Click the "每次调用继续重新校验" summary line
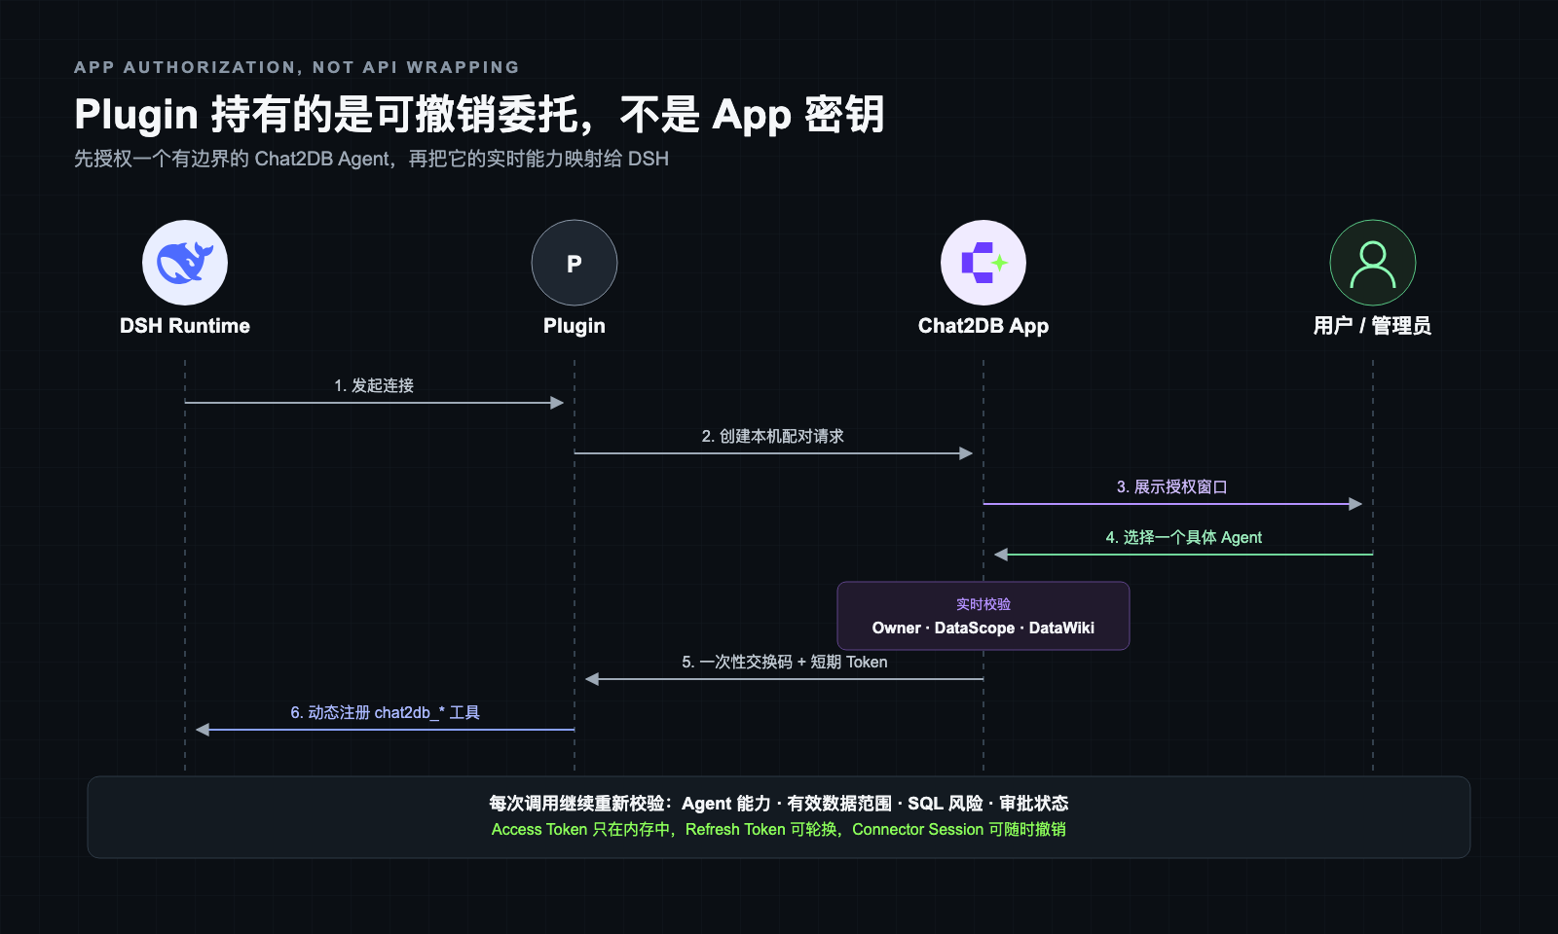1558x934 pixels. (x=779, y=803)
